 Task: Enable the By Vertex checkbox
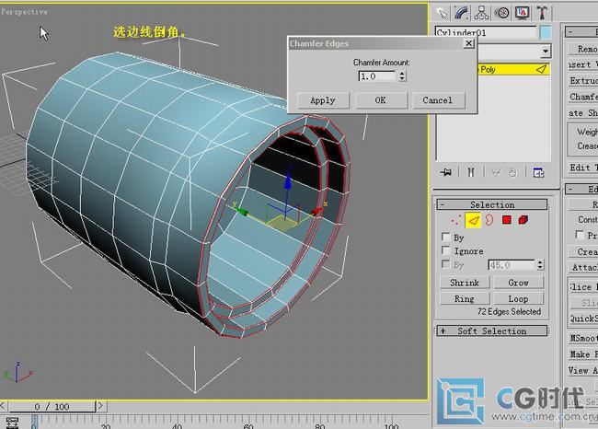(x=445, y=237)
